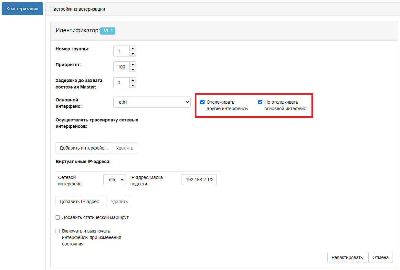The height and width of the screenshot is (270, 400).
Task: Uncheck Отслеживать другие интерфейсы checkbox
Action: [203, 102]
